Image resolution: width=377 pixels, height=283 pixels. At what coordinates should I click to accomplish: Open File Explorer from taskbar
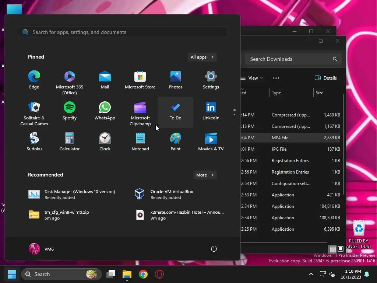(127, 274)
